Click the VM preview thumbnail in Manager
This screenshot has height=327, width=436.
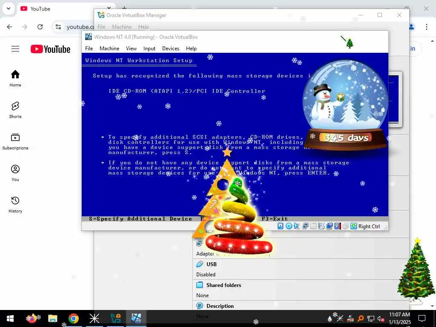tap(395, 99)
